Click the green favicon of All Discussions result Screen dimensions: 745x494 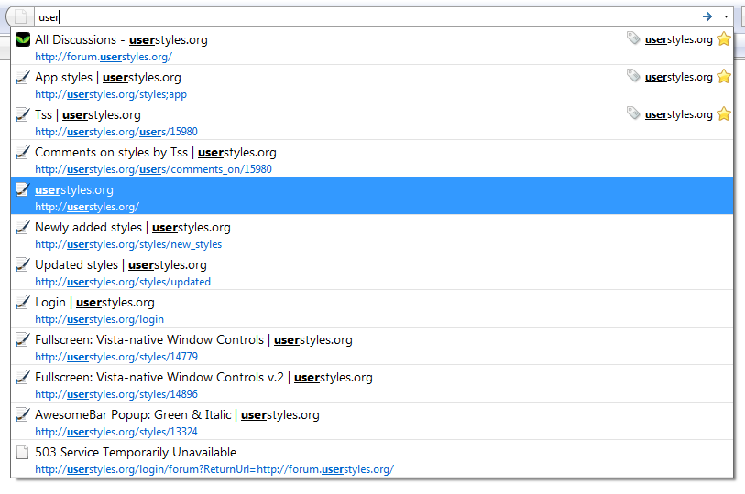23,39
